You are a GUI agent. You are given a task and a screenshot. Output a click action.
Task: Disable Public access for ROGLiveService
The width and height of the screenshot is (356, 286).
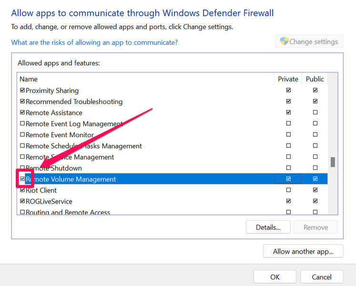[x=315, y=201]
